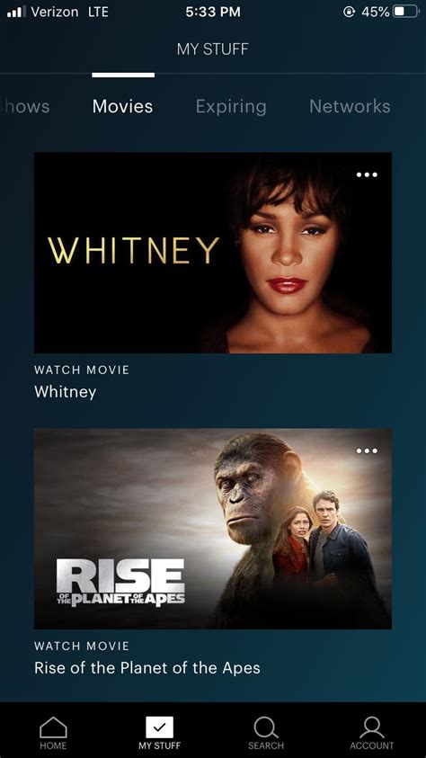Viewport: 426px width, 758px height.
Task: Tap the MY STUFF page header
Action: click(212, 49)
